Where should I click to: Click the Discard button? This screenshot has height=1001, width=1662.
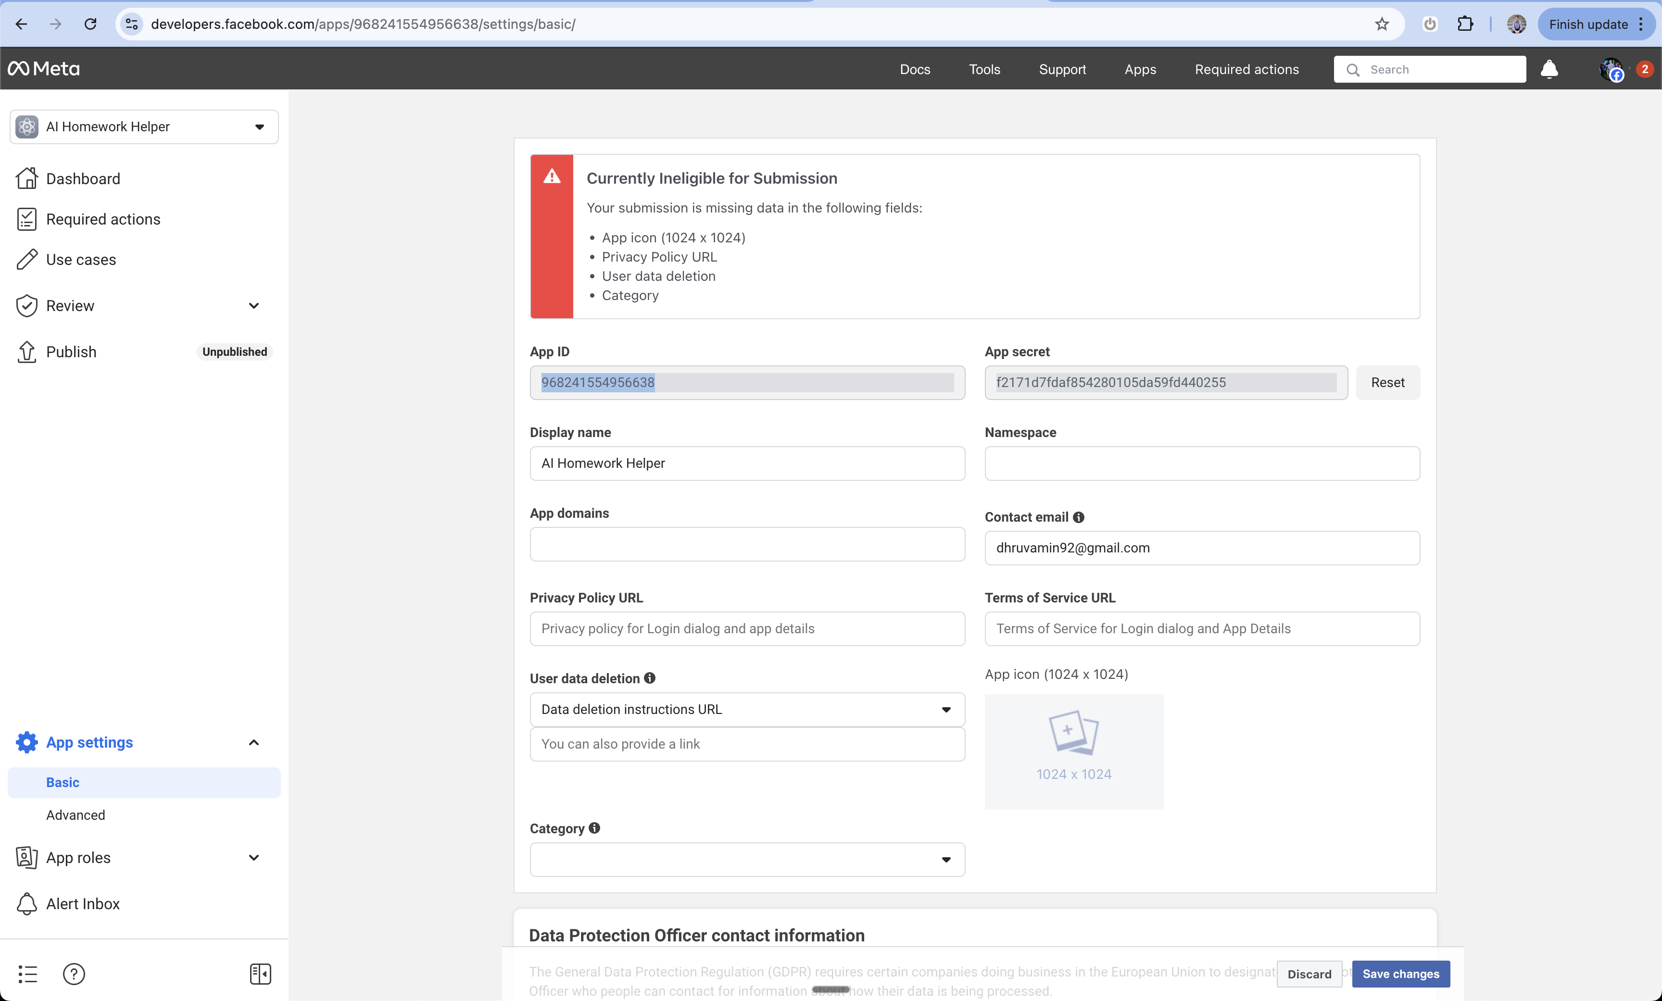pos(1309,973)
